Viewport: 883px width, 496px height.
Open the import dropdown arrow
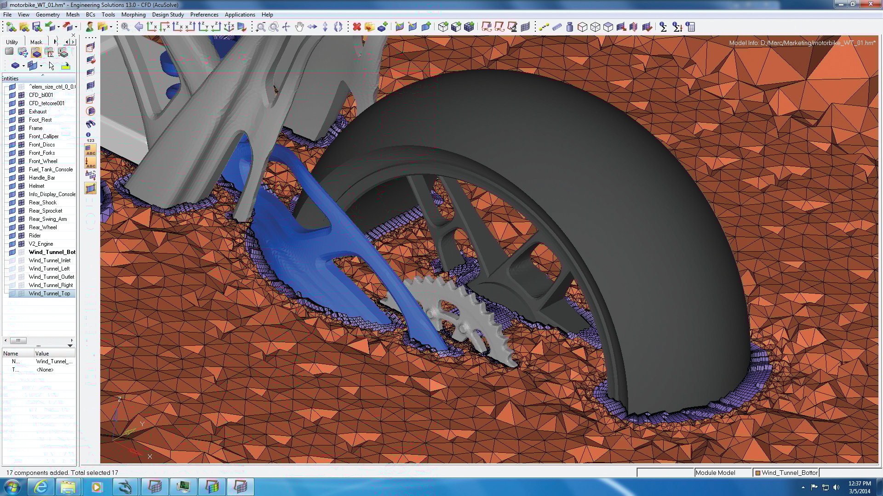(58, 27)
